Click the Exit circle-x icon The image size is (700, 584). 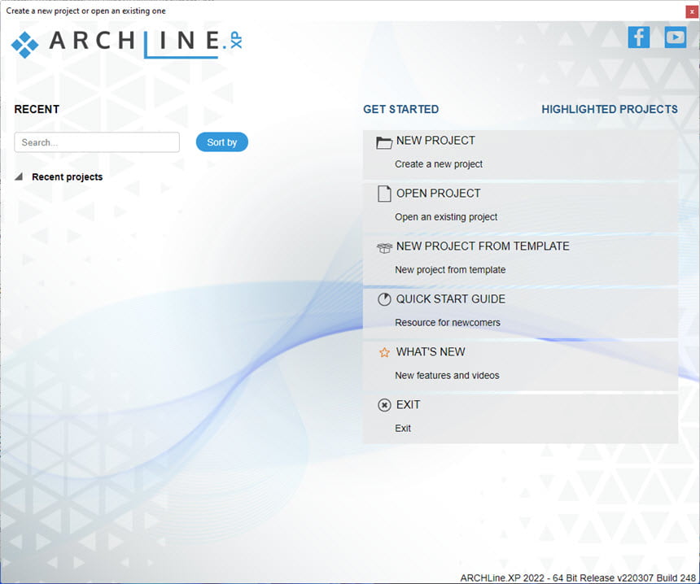point(384,405)
